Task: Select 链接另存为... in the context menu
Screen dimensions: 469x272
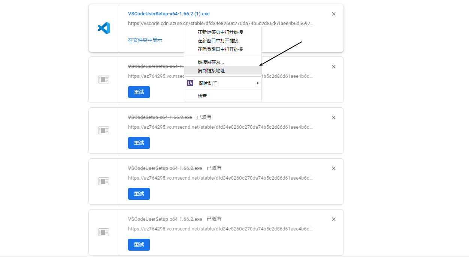Action: [x=223, y=62]
